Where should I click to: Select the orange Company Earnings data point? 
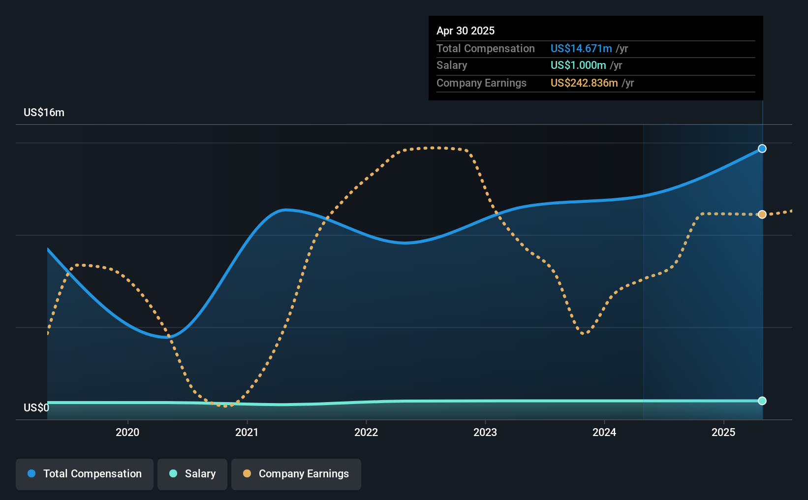point(762,215)
